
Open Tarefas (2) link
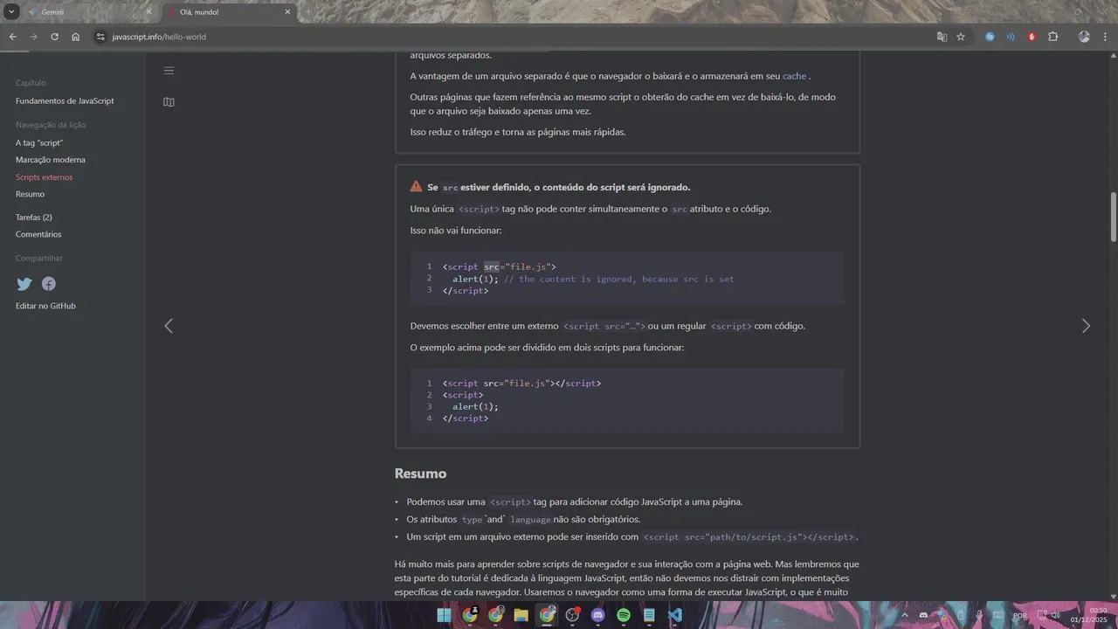pos(34,218)
